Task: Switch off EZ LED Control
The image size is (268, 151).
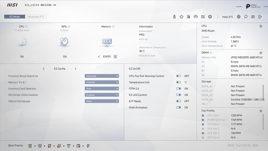Action: coord(179,95)
